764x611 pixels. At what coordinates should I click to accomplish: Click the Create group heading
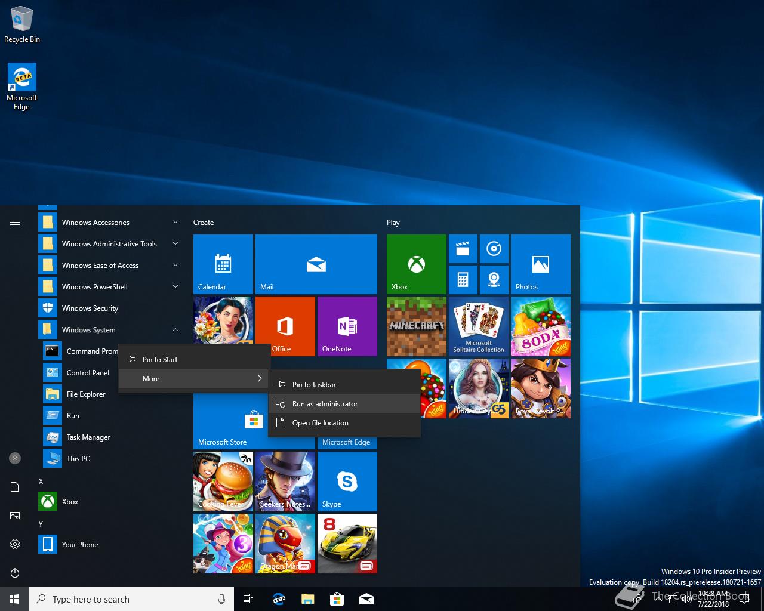[204, 223]
